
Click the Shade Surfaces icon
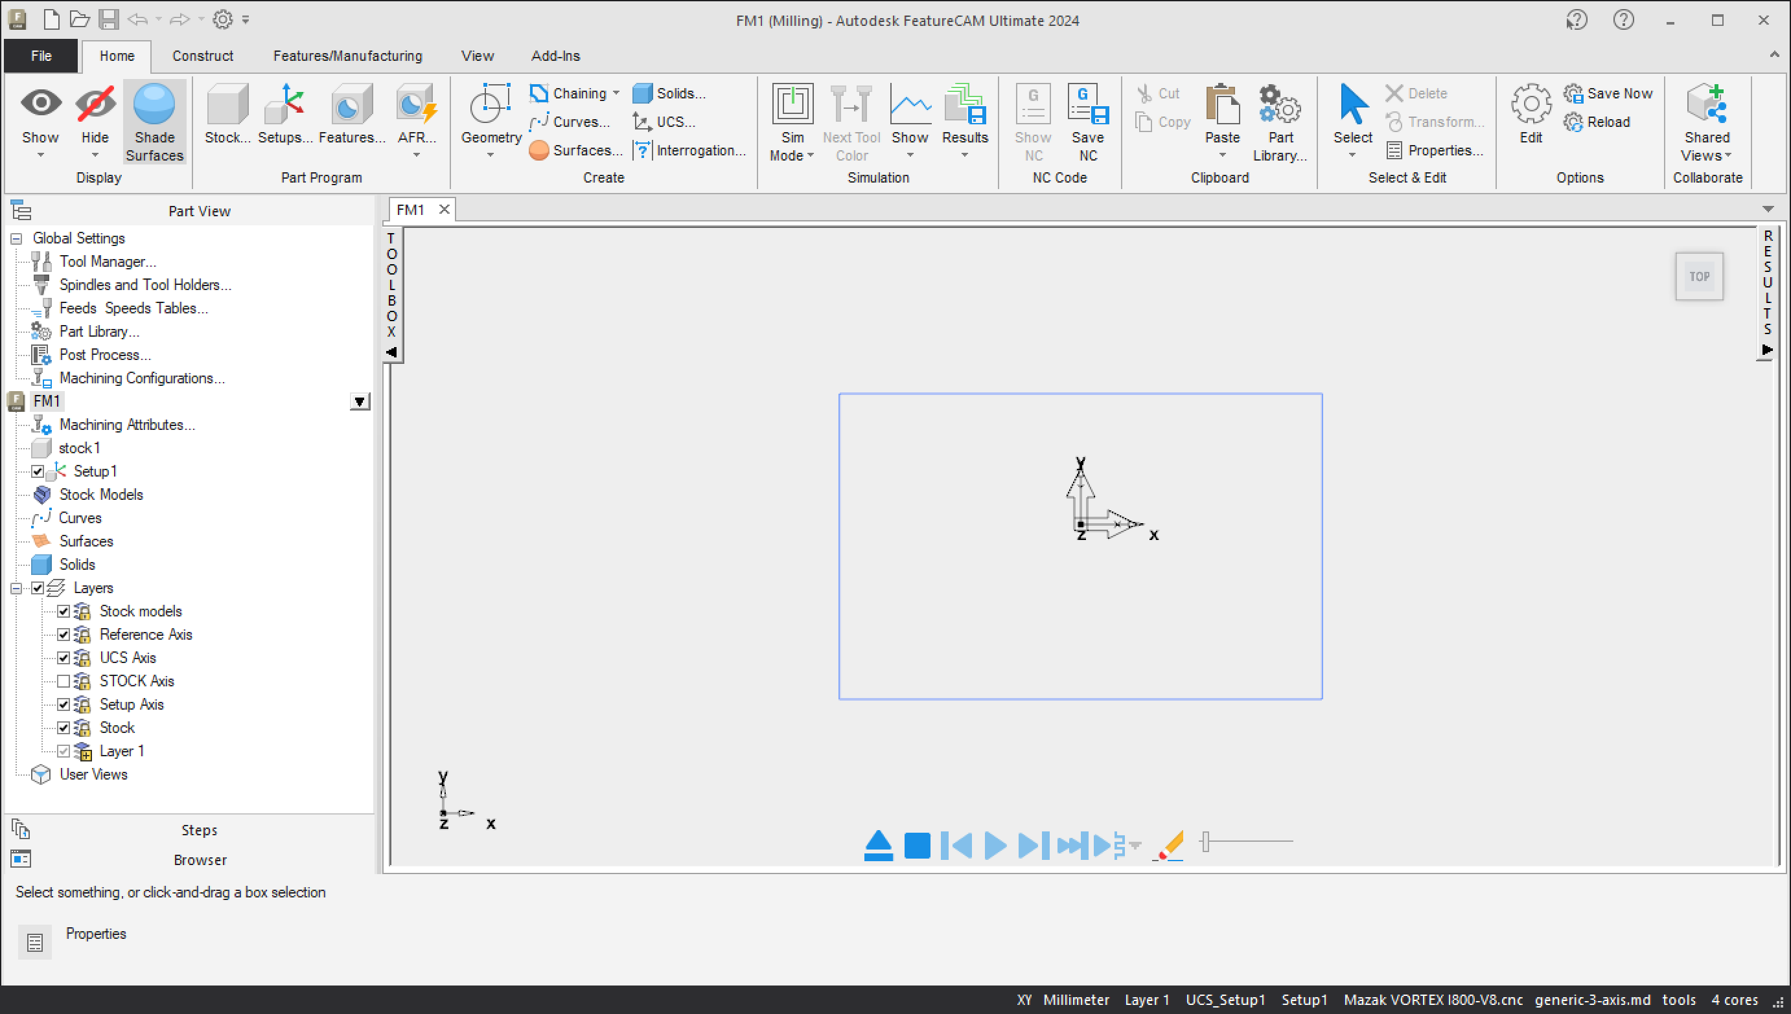[x=154, y=106]
